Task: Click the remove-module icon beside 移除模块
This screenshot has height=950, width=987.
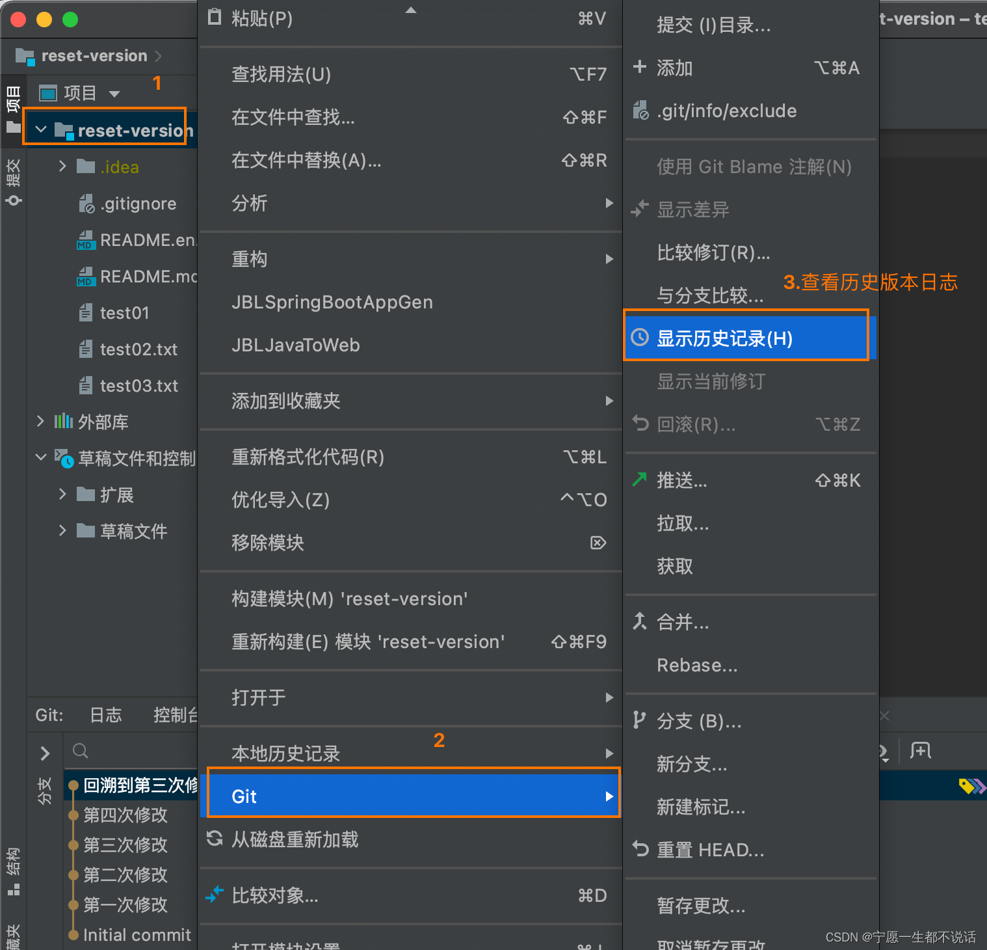Action: point(598,542)
